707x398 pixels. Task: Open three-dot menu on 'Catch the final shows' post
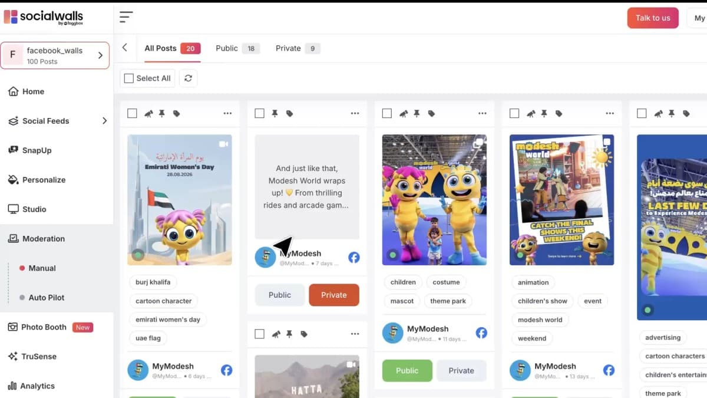coord(610,113)
